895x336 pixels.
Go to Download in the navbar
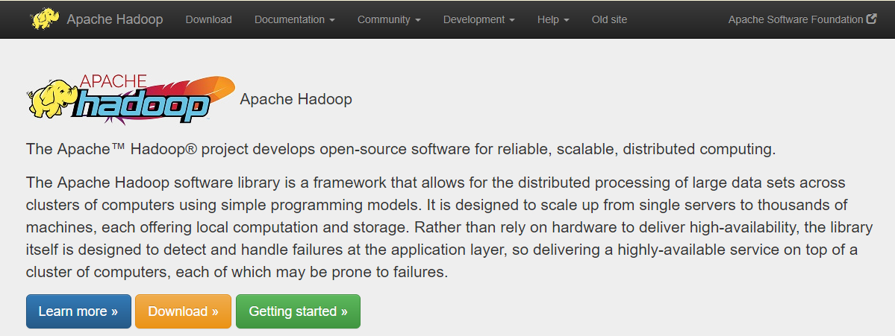coord(208,19)
